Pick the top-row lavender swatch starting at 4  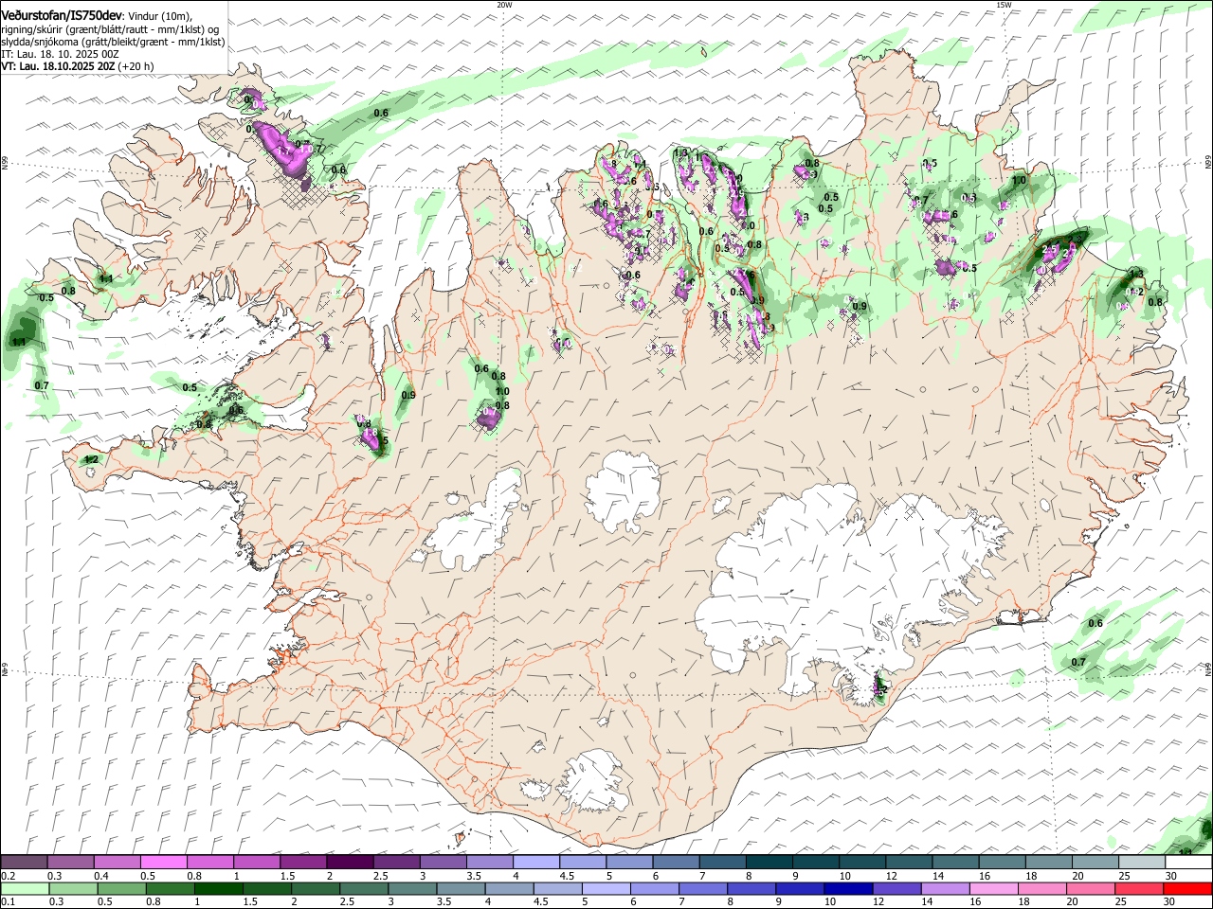[534, 863]
